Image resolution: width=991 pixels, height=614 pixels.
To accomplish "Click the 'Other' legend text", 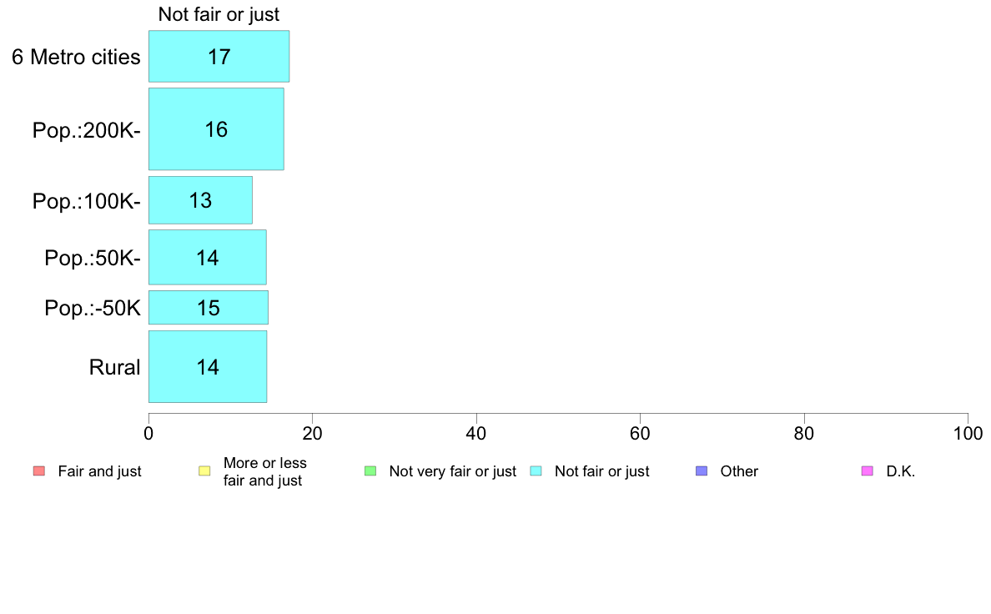I will (x=739, y=471).
